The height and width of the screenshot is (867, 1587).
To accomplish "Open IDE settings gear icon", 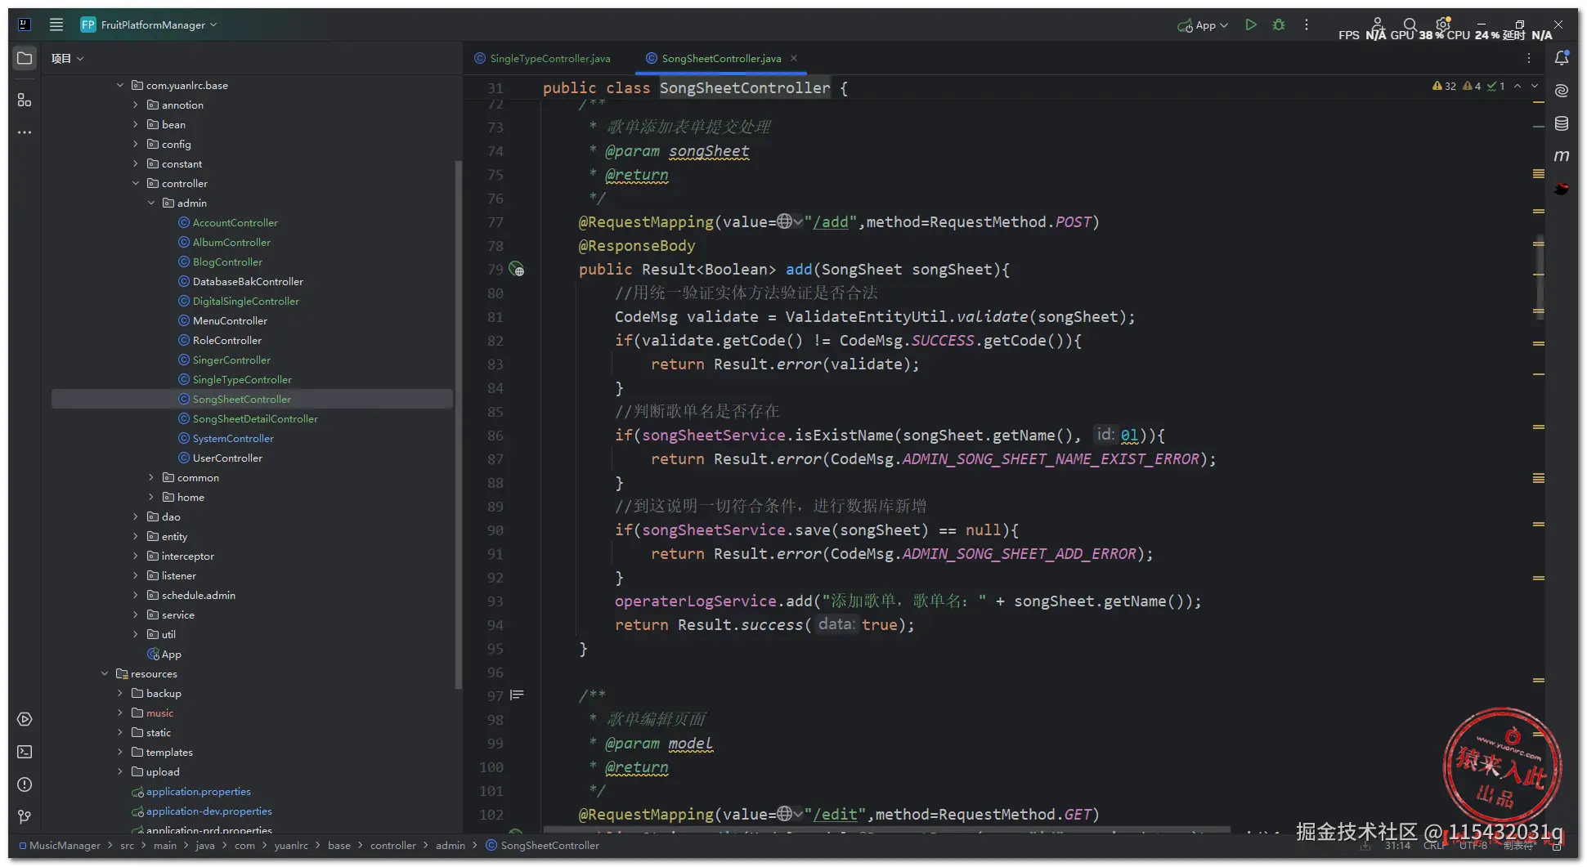I will (x=1443, y=25).
